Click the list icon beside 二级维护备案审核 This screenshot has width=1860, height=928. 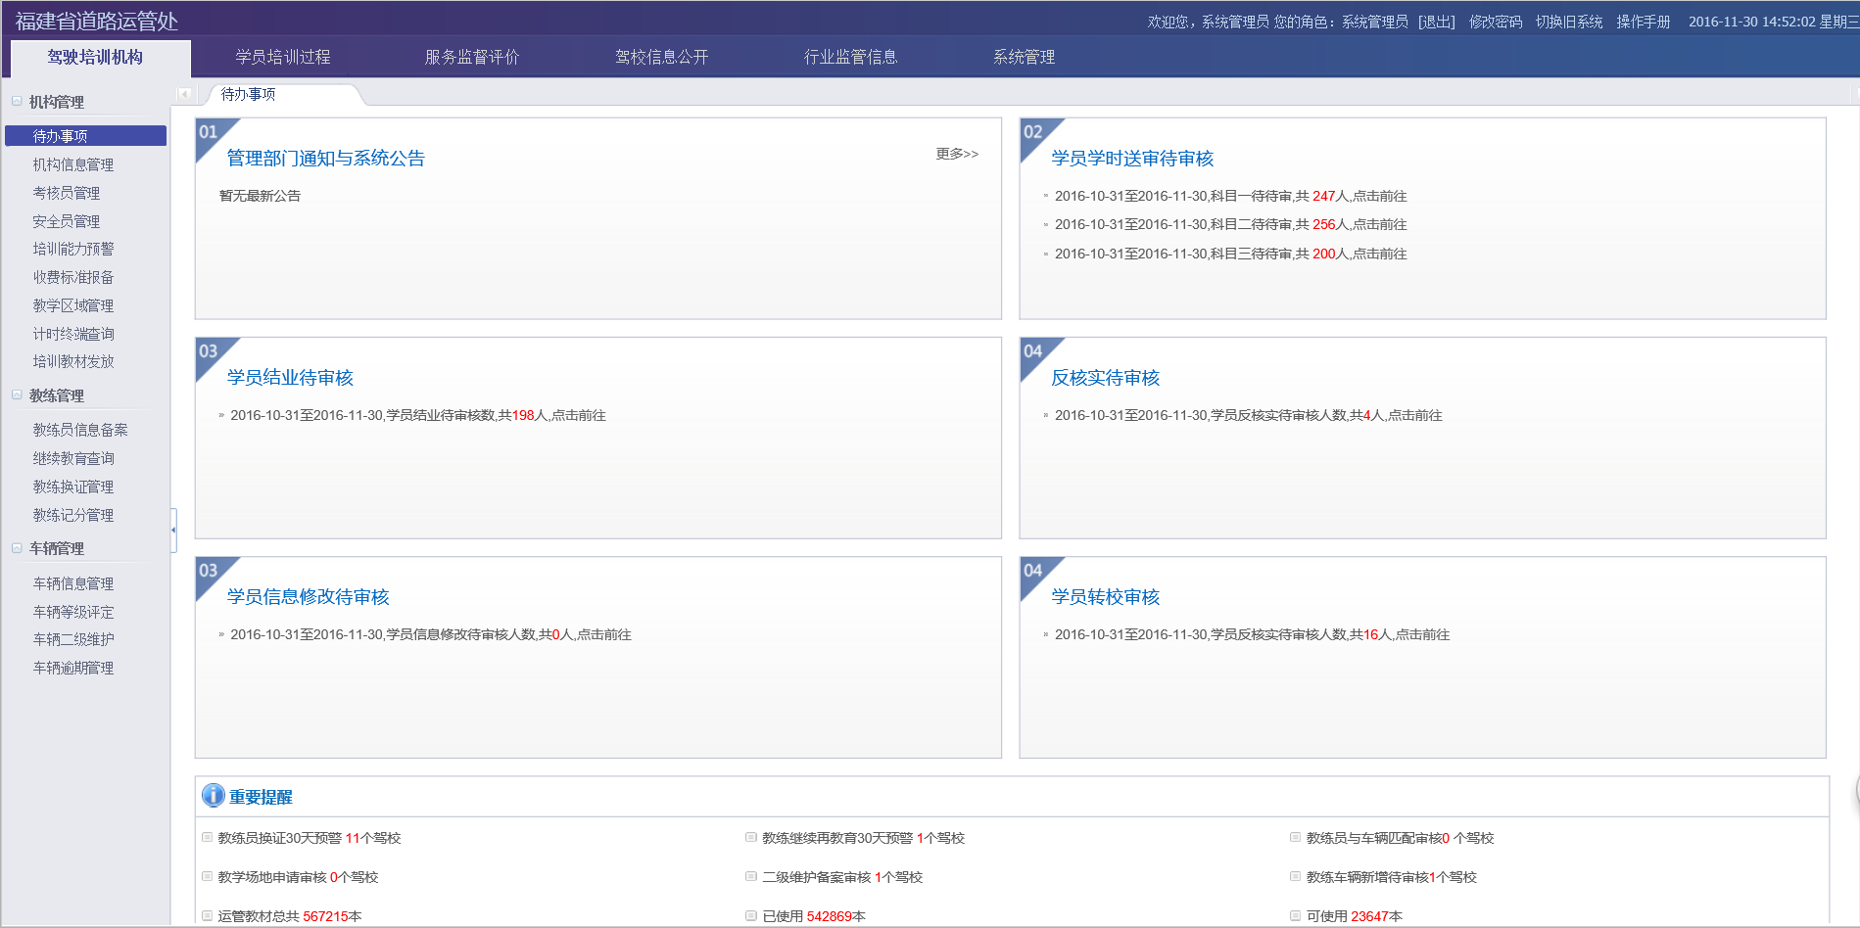pos(751,877)
